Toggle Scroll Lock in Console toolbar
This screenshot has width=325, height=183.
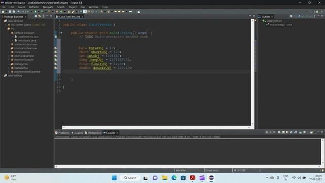(x=283, y=132)
